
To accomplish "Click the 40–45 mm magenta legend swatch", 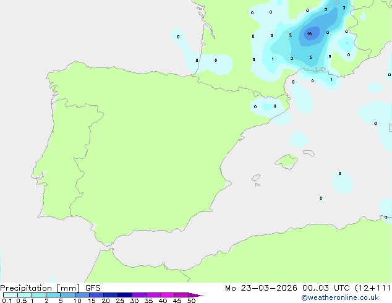I will point(168,295).
